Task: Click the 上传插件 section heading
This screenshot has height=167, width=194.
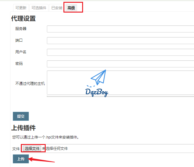Action: tap(24, 128)
